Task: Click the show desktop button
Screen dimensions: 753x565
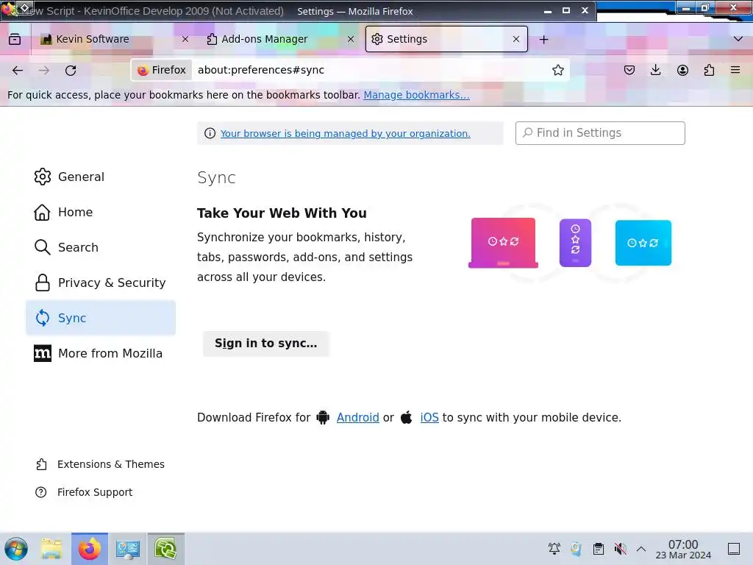Action: [734, 549]
